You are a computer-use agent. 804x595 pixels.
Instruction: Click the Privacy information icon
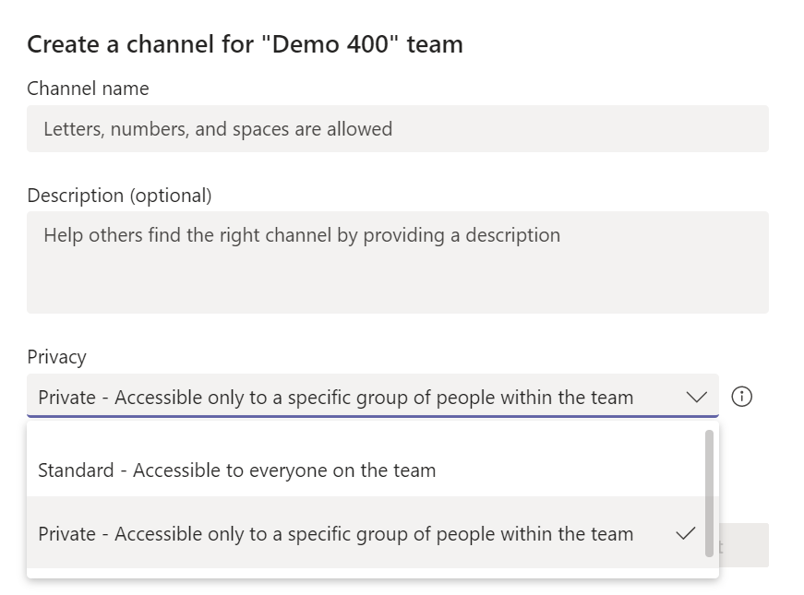[x=741, y=397]
